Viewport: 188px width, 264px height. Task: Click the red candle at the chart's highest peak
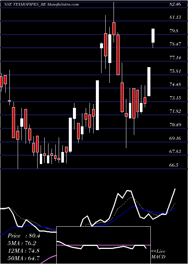click(x=114, y=28)
